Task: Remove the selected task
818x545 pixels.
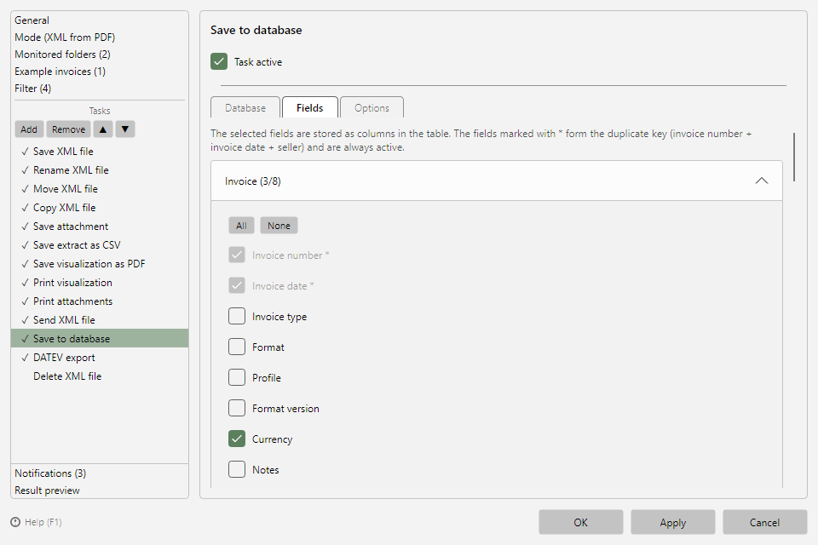Action: (68, 129)
